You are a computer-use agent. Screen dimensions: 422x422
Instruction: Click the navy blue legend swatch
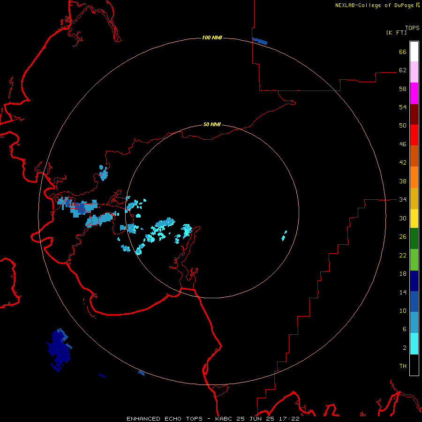click(x=414, y=281)
